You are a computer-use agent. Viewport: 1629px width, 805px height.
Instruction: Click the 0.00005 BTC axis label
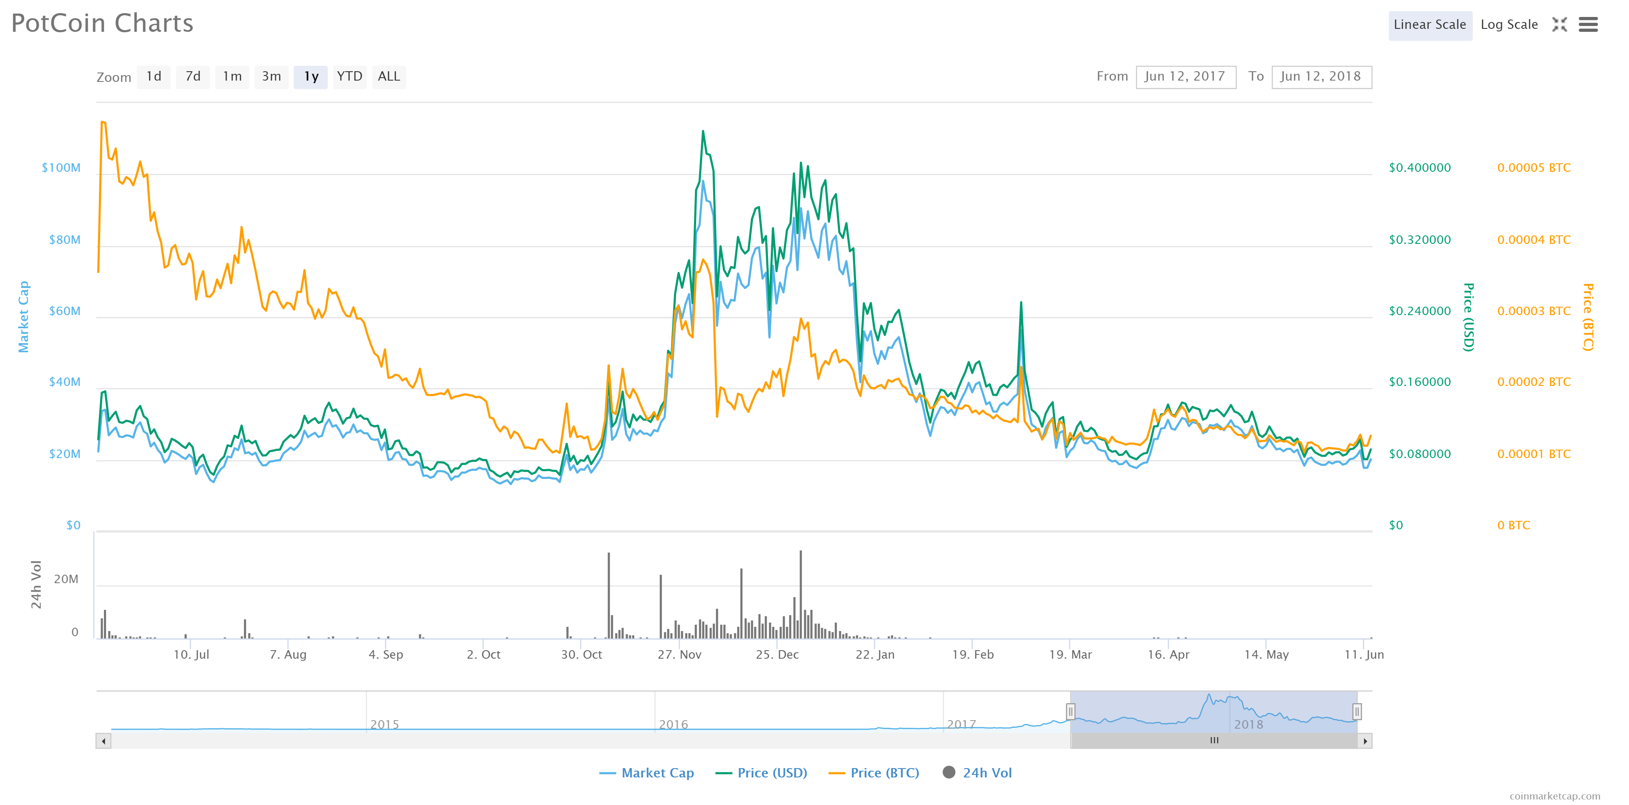pos(1534,168)
